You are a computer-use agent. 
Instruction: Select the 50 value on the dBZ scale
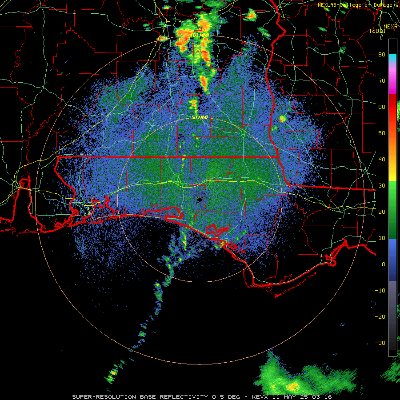click(382, 133)
